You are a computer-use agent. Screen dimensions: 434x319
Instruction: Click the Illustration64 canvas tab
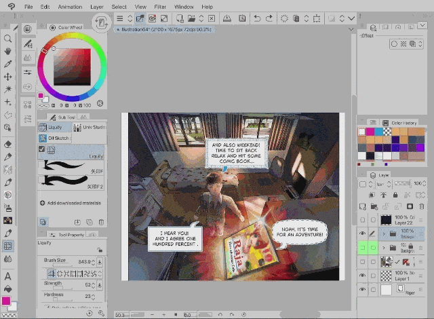click(x=164, y=29)
